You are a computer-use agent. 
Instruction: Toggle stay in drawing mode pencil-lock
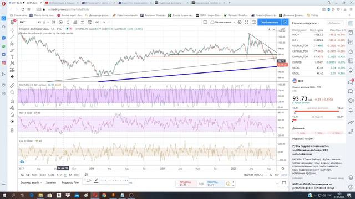[12, 108]
